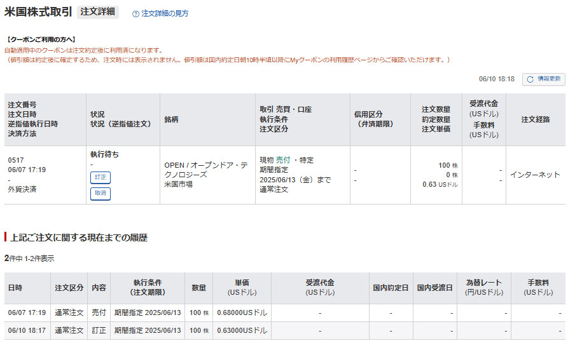Open the 注文詳細の見方 guide link
The image size is (568, 343).
(x=165, y=13)
